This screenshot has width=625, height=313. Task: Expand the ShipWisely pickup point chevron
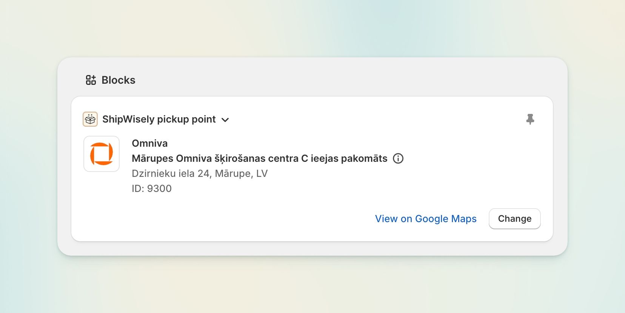click(225, 120)
